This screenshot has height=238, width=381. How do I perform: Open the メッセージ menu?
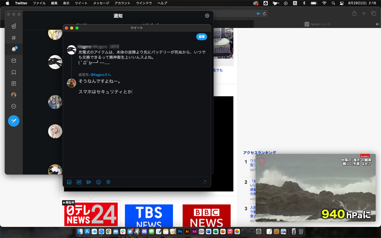(x=101, y=3)
